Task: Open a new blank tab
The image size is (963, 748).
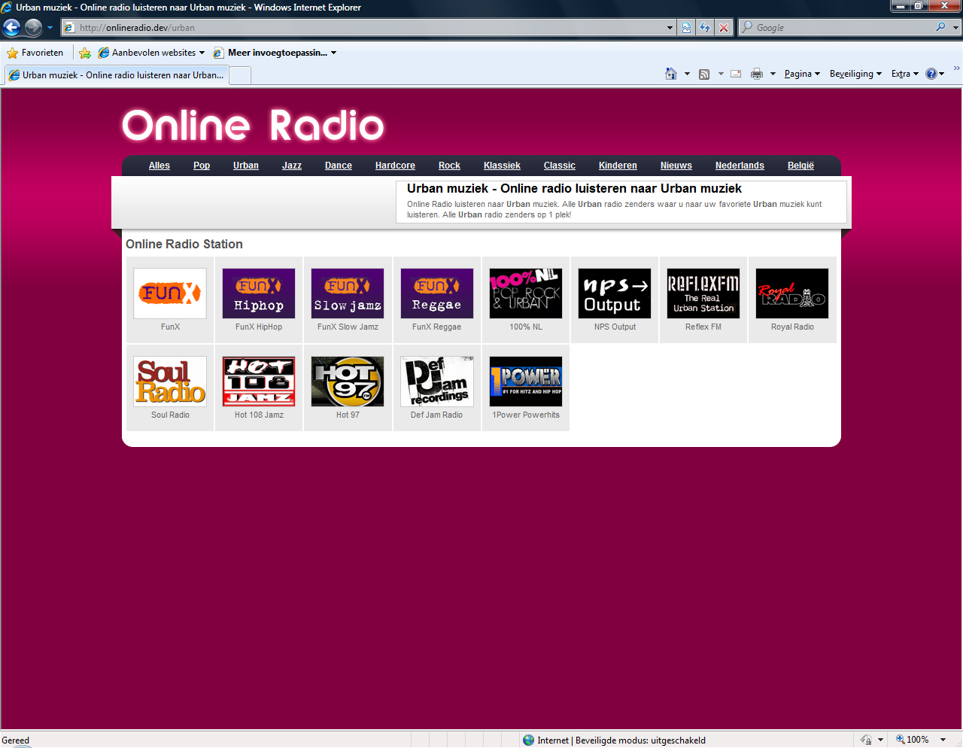Action: coord(240,75)
